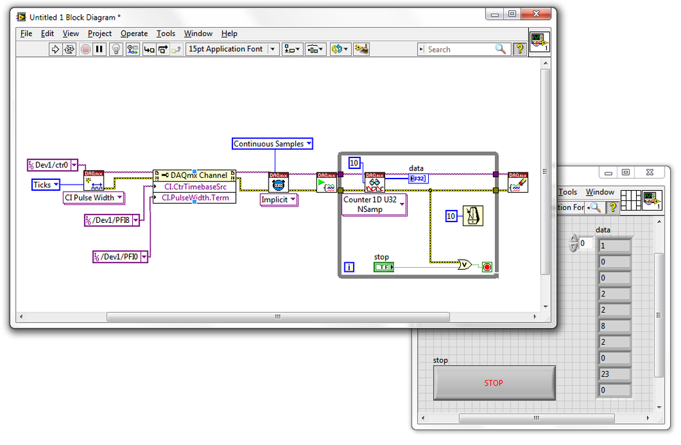Open the Project menu

[x=100, y=33]
